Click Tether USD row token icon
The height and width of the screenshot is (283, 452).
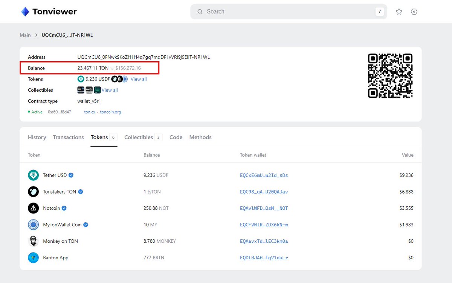coord(33,175)
